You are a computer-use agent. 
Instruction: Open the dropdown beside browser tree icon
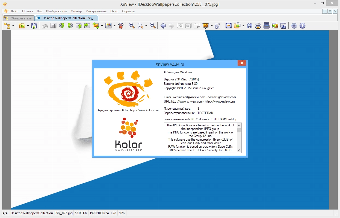click(x=13, y=26)
